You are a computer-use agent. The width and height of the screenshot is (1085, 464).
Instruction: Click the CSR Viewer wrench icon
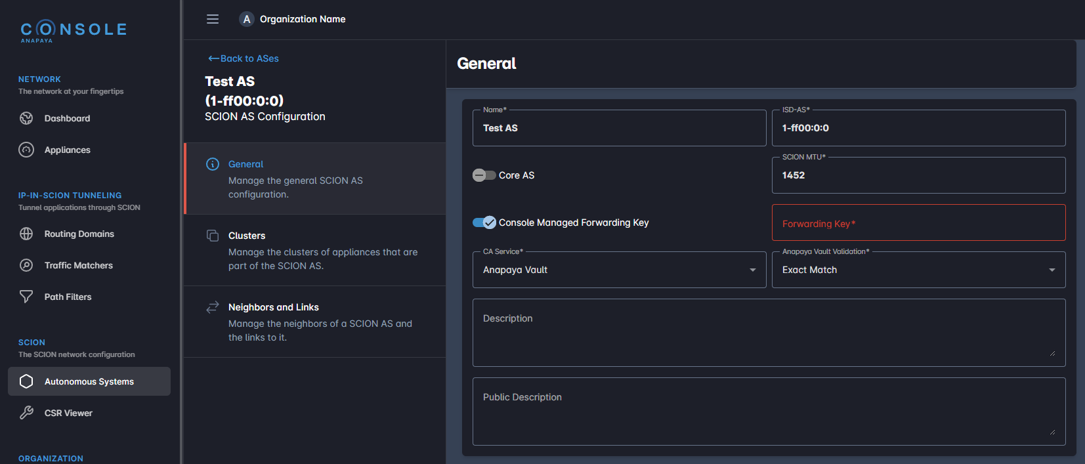[26, 413]
